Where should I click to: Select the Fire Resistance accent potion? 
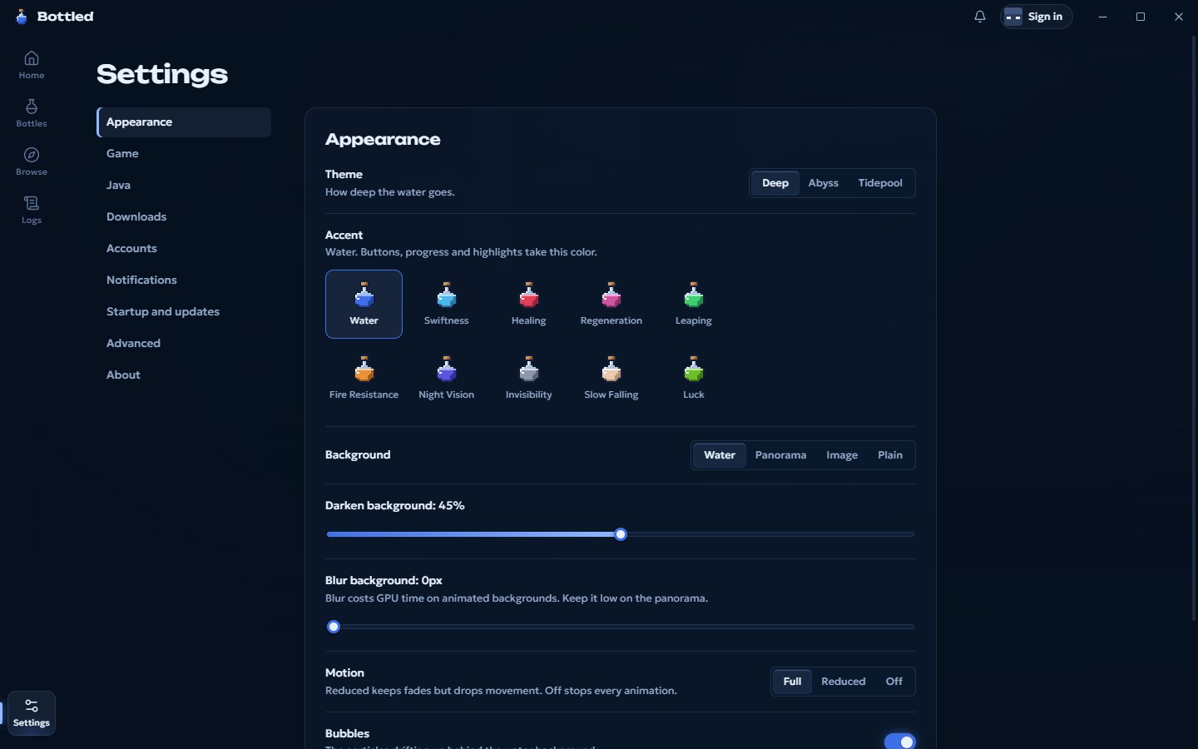(364, 378)
